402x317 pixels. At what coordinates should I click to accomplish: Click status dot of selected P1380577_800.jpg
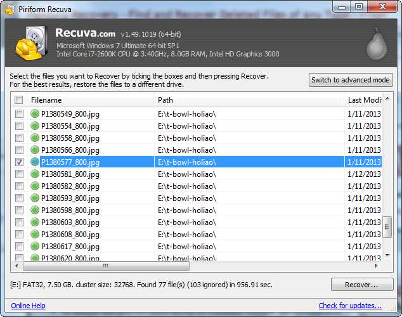35,162
